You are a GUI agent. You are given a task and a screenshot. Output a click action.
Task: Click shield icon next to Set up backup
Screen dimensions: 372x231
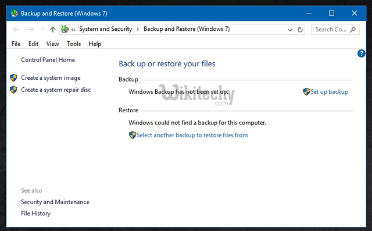click(x=306, y=91)
